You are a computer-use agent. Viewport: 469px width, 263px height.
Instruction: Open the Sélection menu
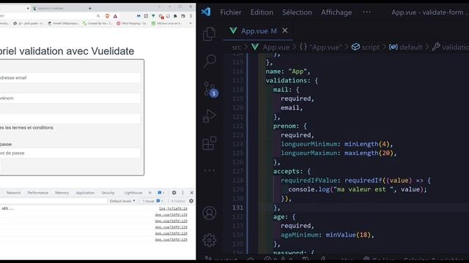[x=297, y=12]
